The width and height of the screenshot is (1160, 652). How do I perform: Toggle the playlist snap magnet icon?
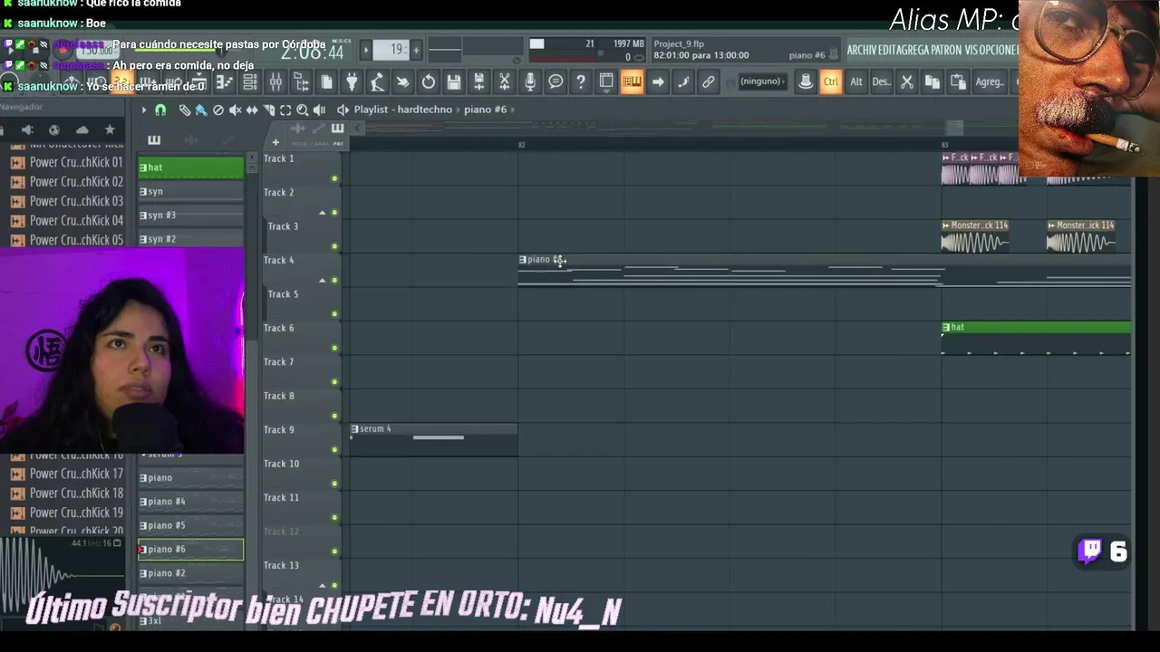tap(160, 110)
